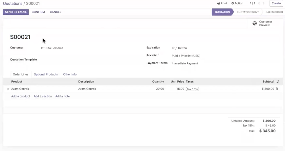Cancel the quotation S00021

[x=55, y=12]
